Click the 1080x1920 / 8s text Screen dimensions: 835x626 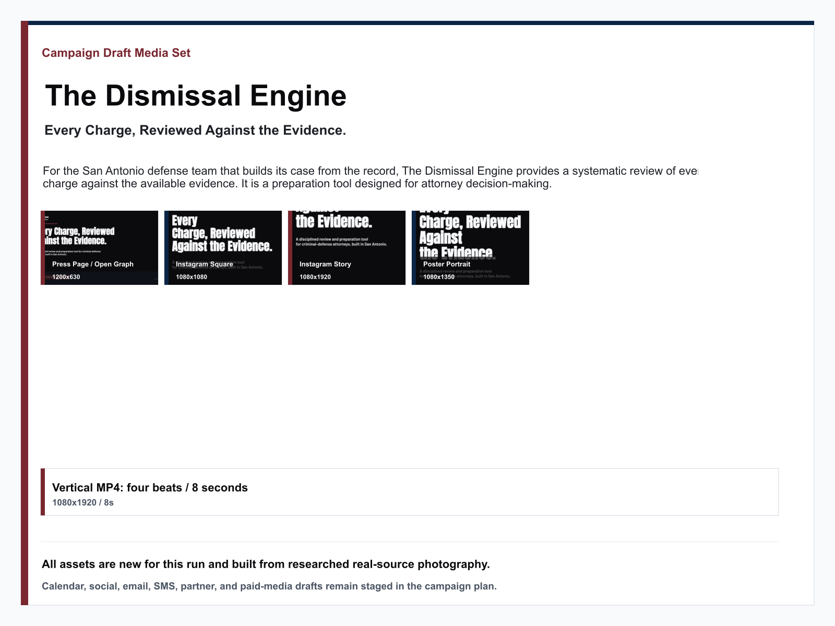tap(82, 503)
